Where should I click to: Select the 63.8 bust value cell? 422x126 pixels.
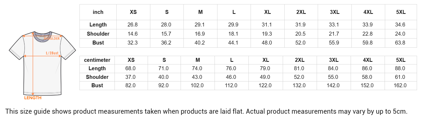(400, 43)
